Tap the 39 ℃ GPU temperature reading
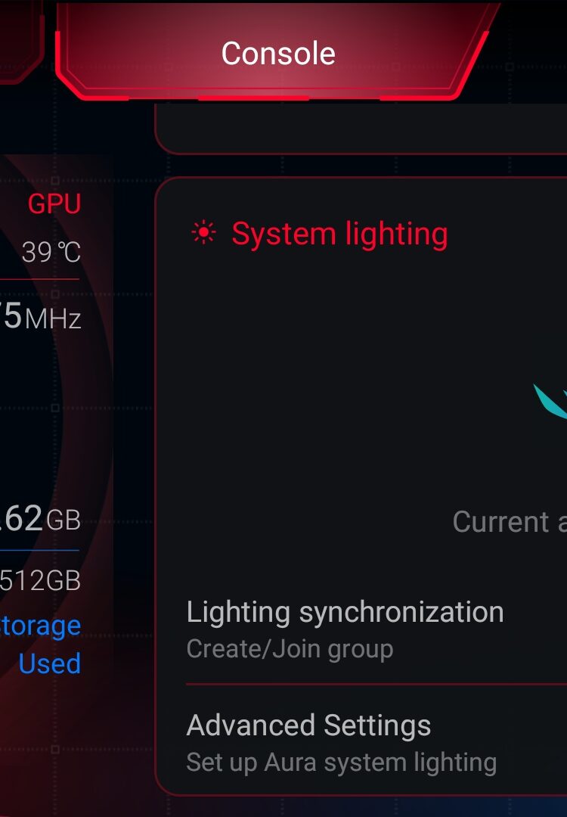 coord(51,252)
